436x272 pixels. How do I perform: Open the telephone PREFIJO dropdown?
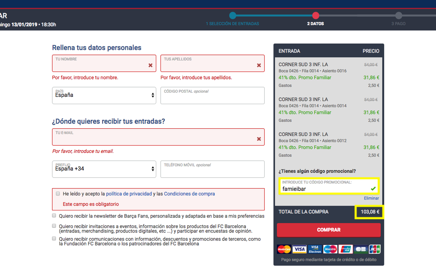(x=104, y=169)
